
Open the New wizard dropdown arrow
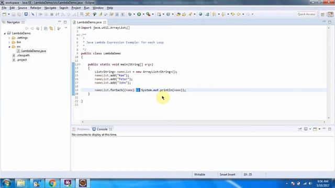click(9, 14)
